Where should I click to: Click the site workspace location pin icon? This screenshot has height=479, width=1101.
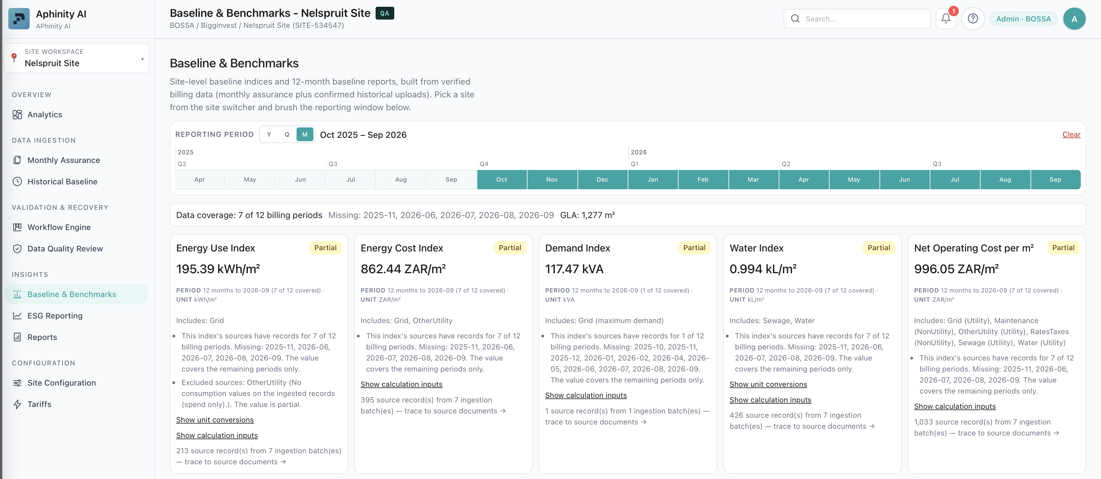click(14, 58)
